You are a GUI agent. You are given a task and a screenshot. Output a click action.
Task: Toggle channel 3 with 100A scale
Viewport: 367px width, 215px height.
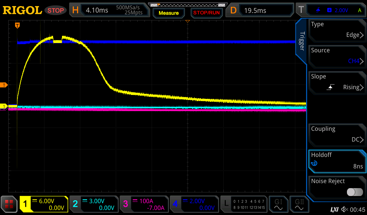point(144,204)
